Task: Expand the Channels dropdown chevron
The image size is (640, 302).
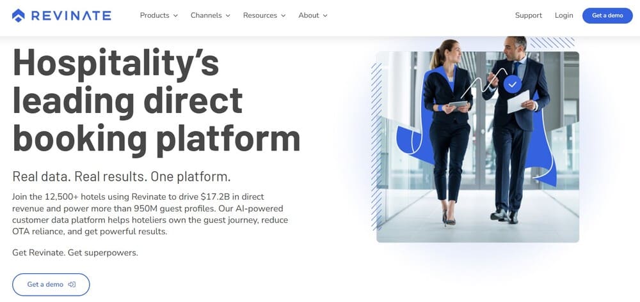Action: [x=228, y=16]
